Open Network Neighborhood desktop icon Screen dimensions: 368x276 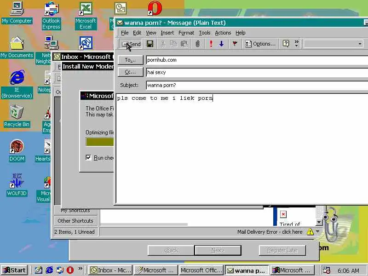46,51
